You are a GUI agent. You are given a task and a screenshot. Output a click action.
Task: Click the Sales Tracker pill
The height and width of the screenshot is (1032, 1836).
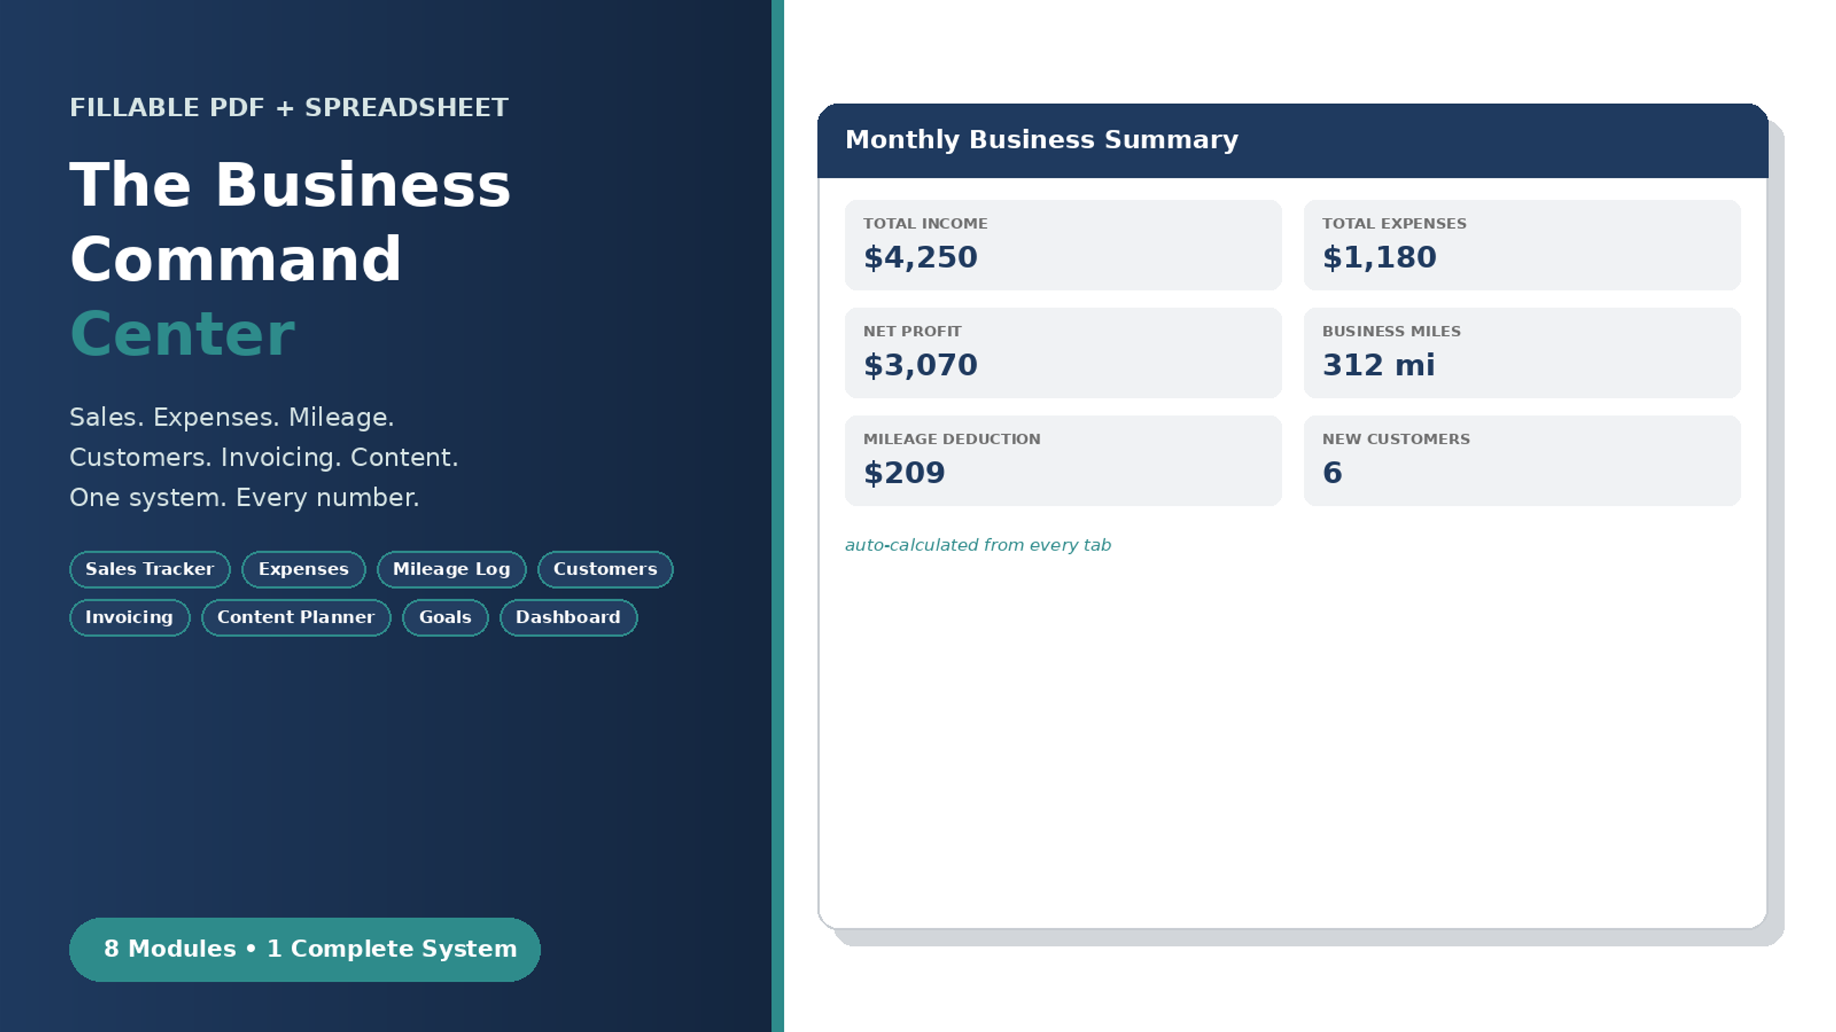point(149,569)
